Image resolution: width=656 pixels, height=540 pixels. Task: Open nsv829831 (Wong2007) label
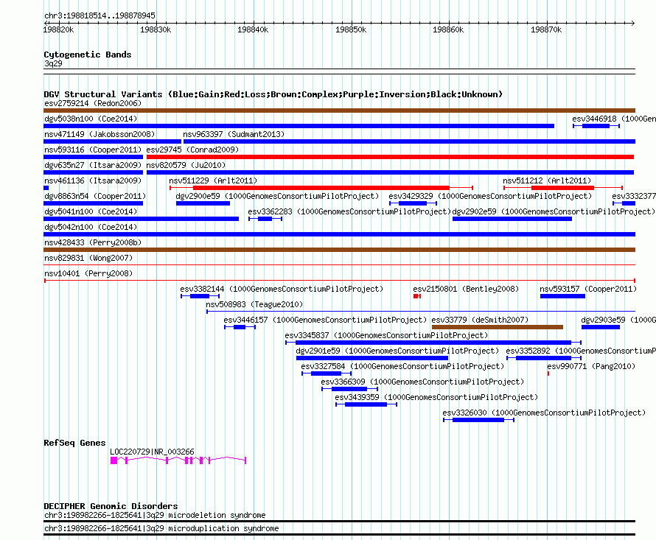coord(88,258)
